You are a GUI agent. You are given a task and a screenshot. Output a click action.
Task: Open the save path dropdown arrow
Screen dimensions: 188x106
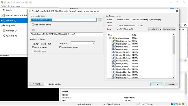click(95, 20)
